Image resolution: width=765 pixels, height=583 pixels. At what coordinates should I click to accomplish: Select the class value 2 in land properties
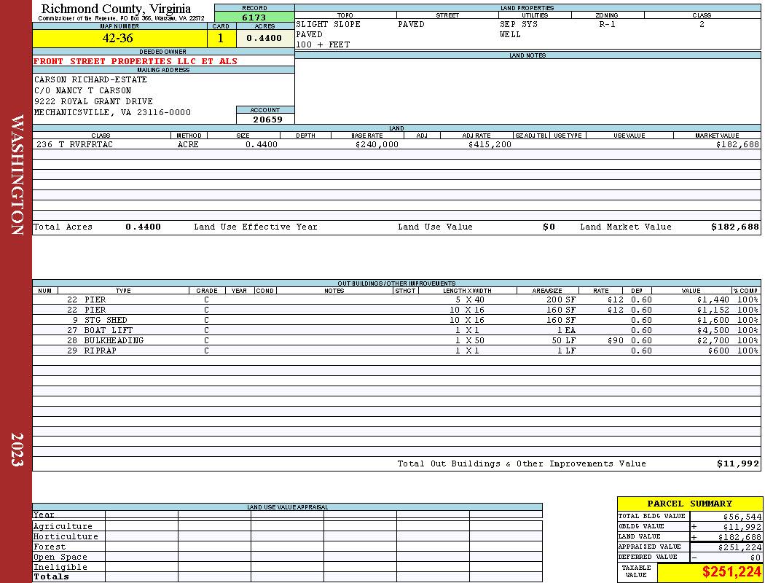coord(702,24)
